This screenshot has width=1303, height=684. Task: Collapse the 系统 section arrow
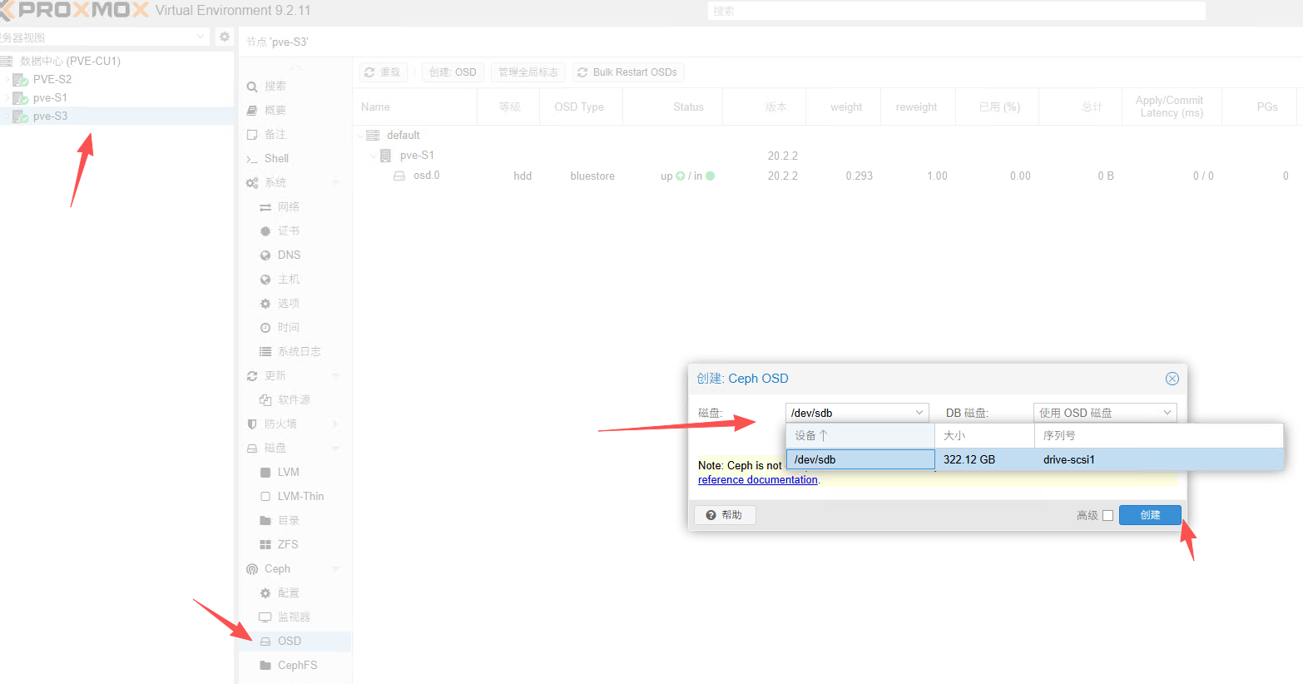click(x=336, y=182)
